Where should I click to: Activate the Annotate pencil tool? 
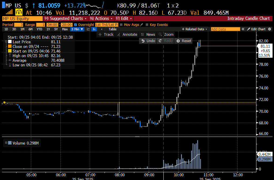click(127, 35)
